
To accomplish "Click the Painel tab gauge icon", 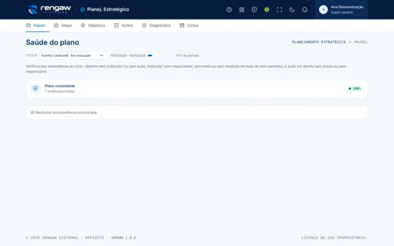I will tap(28, 25).
